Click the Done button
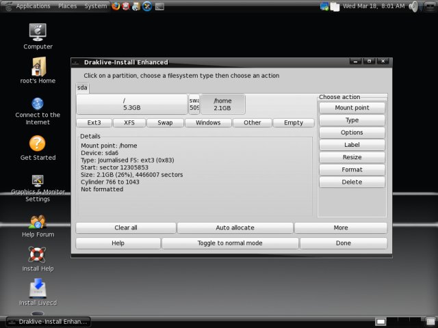438x328 pixels. coord(344,243)
